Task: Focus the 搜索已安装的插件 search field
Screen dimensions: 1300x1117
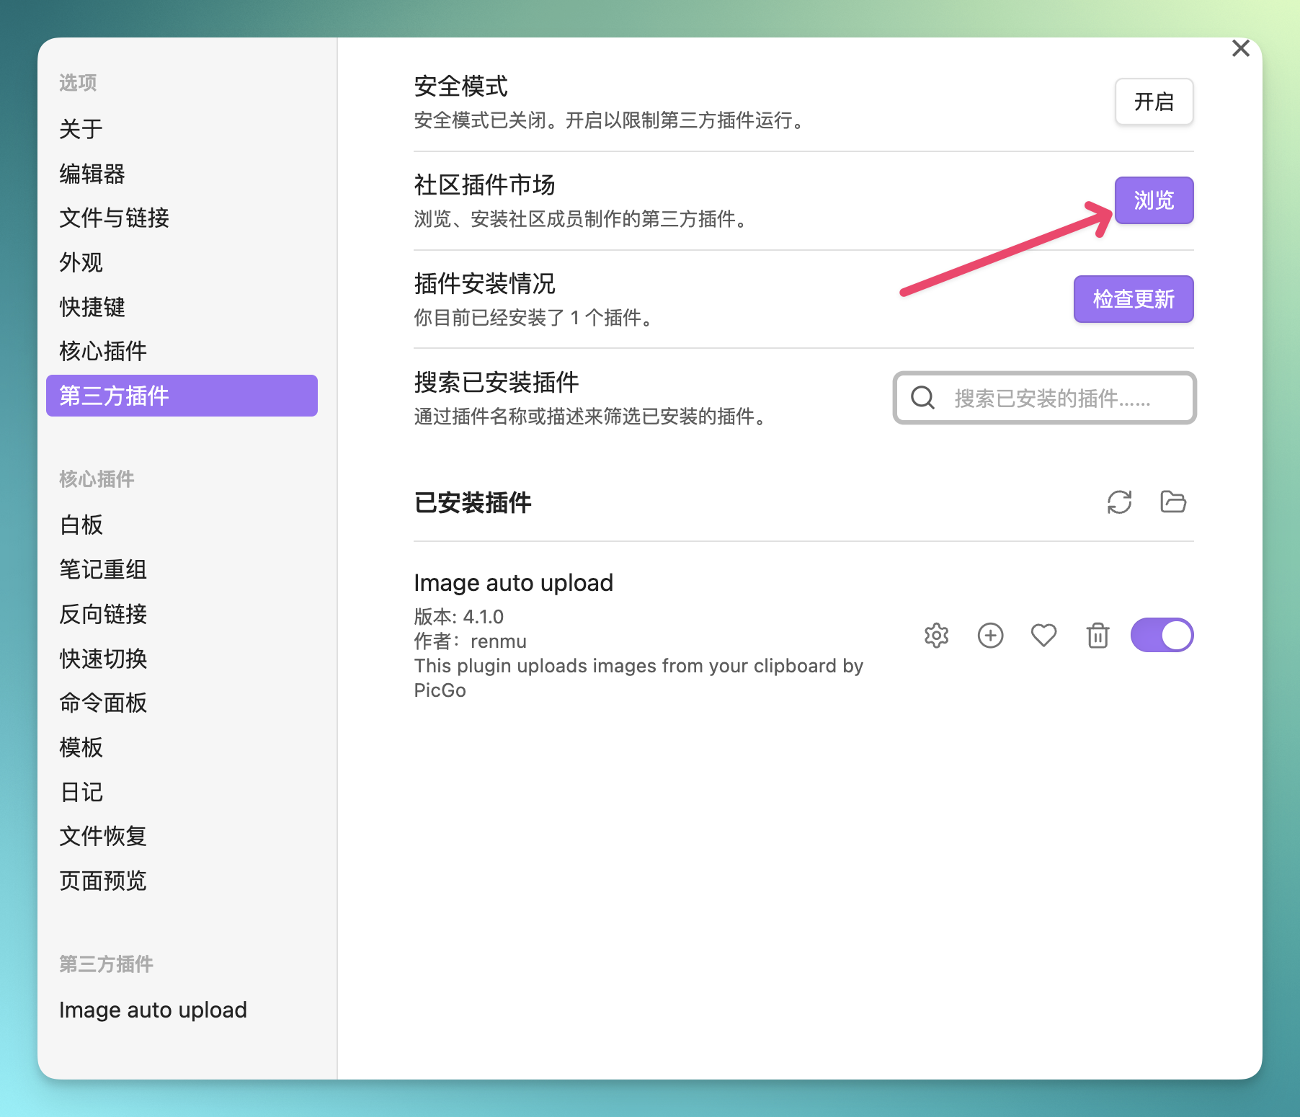Action: click(1044, 398)
